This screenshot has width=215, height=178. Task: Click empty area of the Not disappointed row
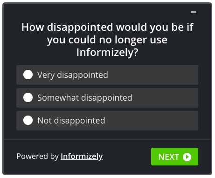[x=152, y=121]
